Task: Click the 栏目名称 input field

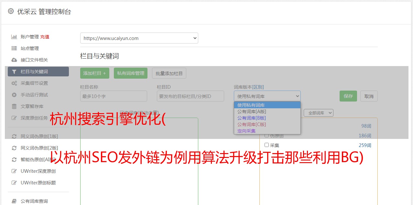Action: pos(114,96)
